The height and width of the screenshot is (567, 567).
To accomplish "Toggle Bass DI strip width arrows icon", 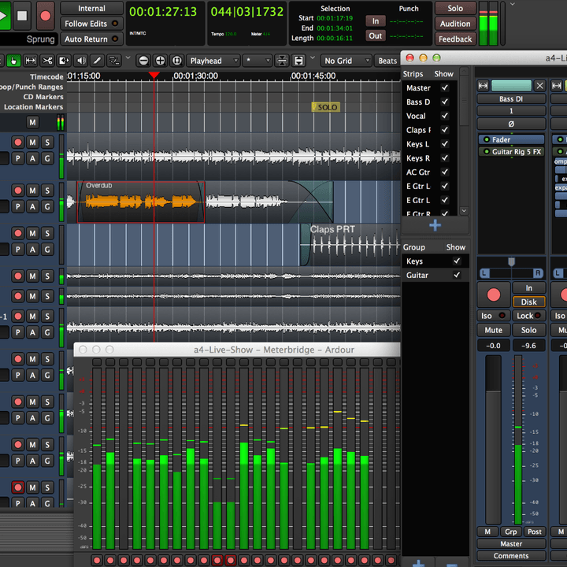I will click(483, 86).
